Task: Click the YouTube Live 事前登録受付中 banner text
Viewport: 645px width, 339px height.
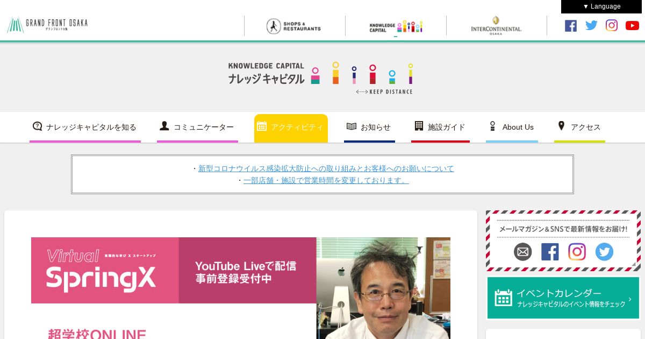Action: point(246,272)
